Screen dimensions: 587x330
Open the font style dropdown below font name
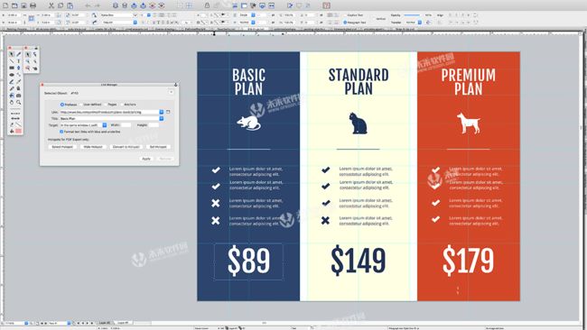pos(135,23)
